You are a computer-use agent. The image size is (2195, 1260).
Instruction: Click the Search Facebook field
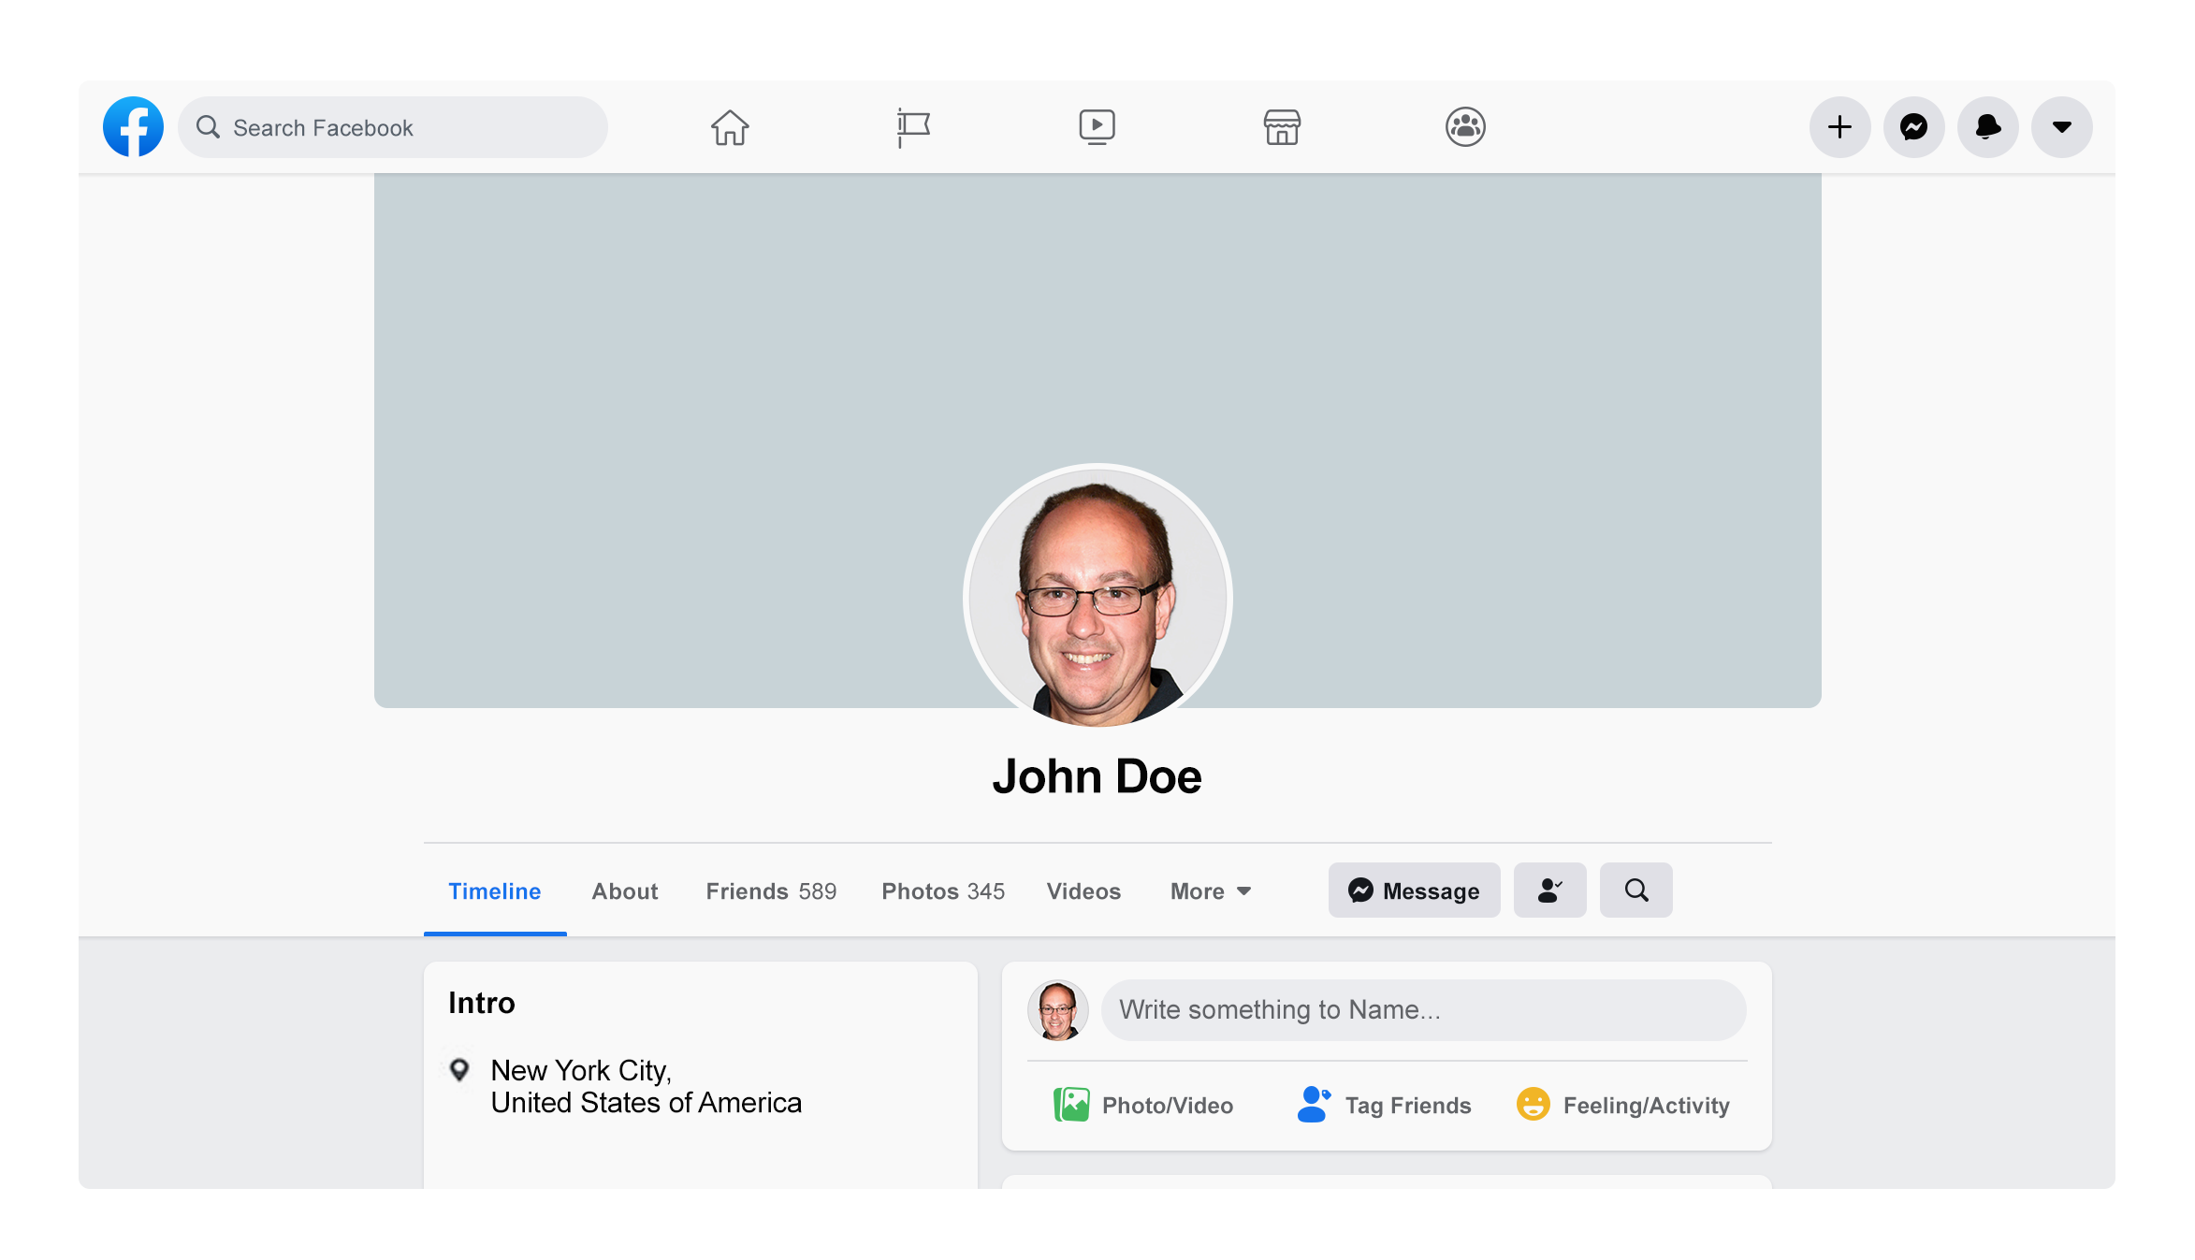coord(393,127)
